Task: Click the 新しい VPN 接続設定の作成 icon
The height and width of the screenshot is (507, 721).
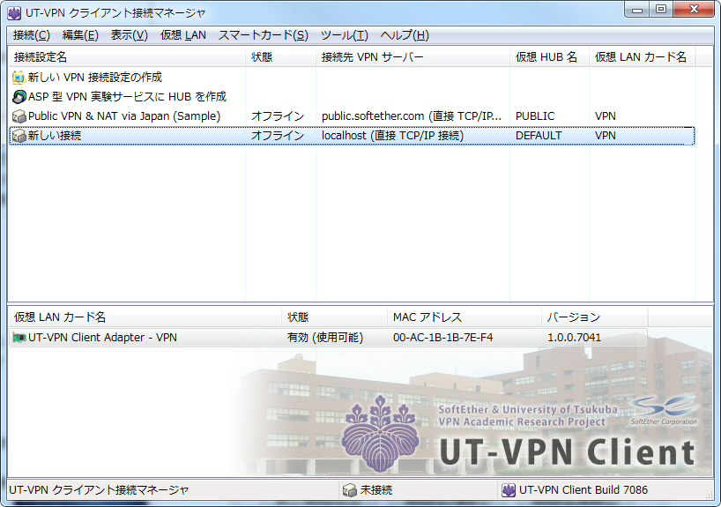Action: click(19, 78)
